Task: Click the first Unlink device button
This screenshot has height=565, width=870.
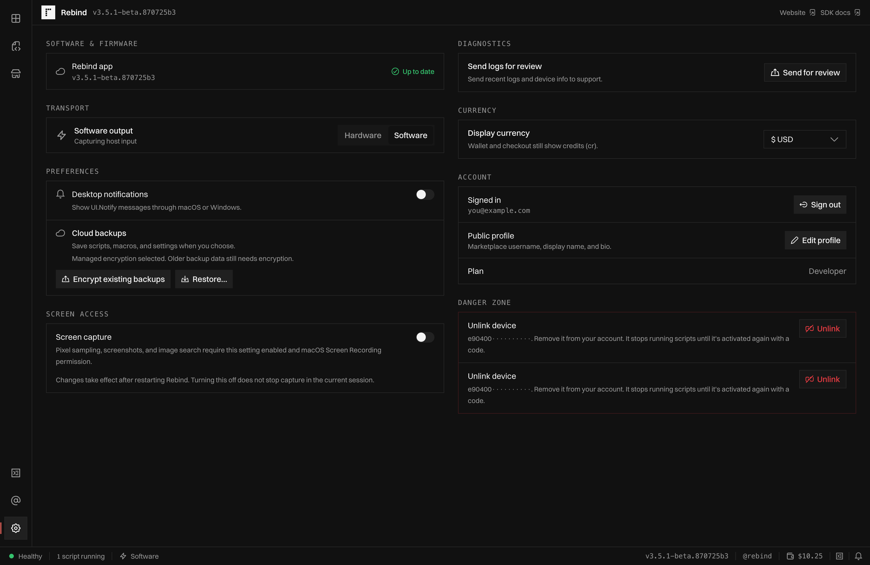Action: point(823,329)
